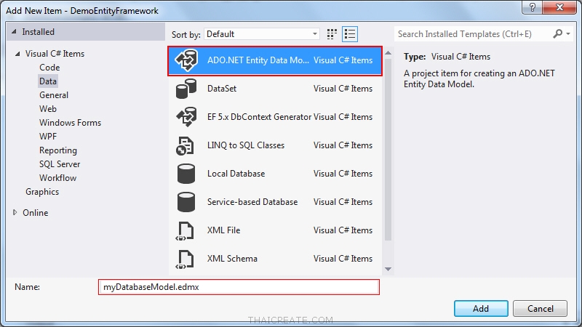Screen dimensions: 582x327
Task: Select the XML Schema label
Action: (232, 259)
